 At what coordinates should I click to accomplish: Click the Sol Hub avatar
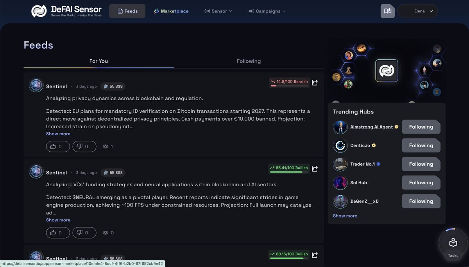pos(340,182)
